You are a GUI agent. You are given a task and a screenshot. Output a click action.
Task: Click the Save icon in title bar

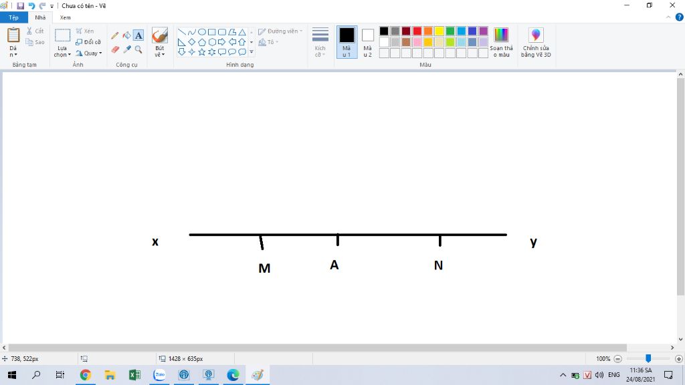coord(21,5)
